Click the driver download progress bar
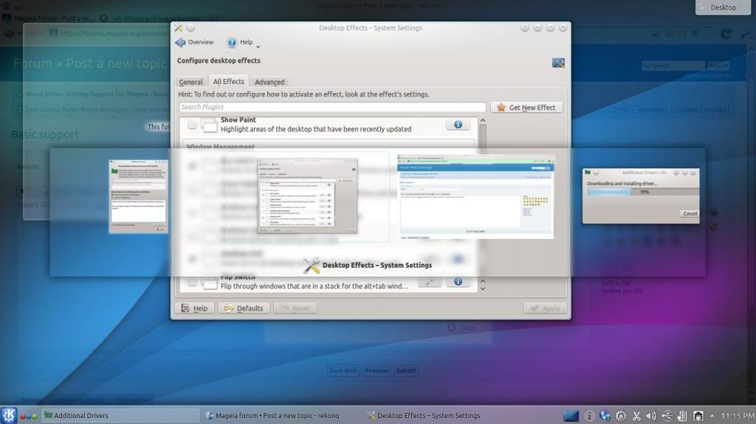 (643, 192)
